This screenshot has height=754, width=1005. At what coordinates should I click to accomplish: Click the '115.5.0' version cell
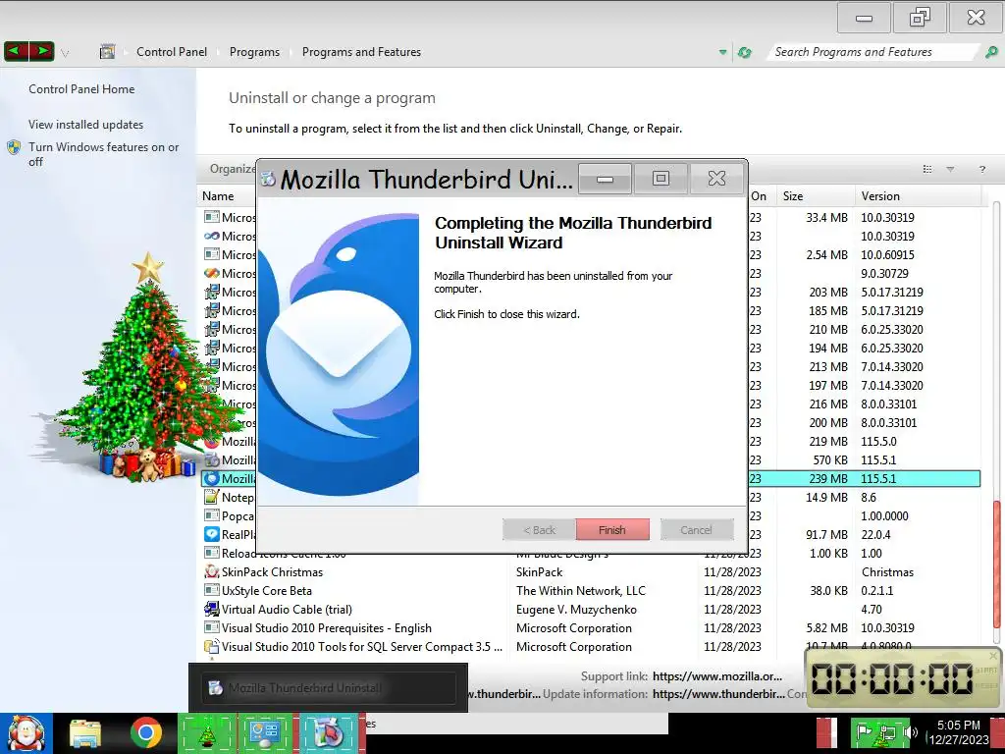pyautogui.click(x=878, y=441)
